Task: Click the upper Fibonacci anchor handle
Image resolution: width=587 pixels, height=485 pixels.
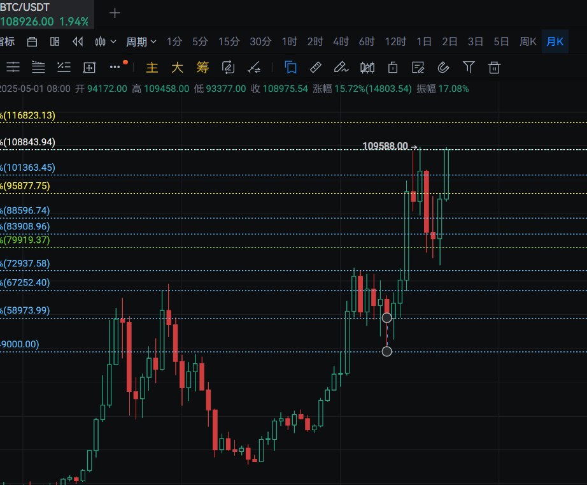Action: (386, 318)
